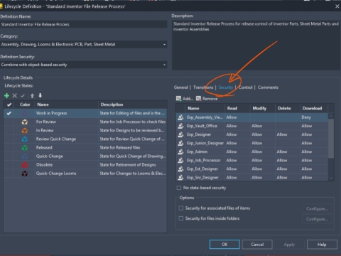Viewport: 341px width, 256px height.
Task: Open Help for this dialog
Action: [x=322, y=245]
